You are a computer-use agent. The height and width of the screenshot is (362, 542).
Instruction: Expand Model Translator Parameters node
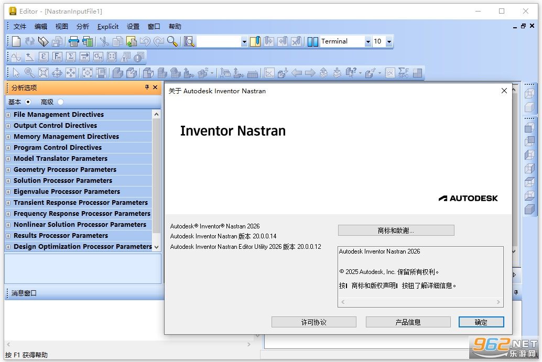tap(8, 159)
